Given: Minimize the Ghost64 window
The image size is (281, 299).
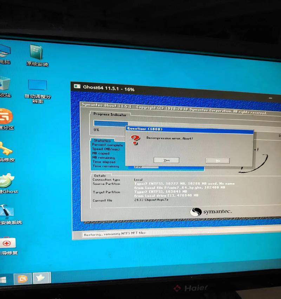Looking at the screenshot, I should [x=270, y=98].
